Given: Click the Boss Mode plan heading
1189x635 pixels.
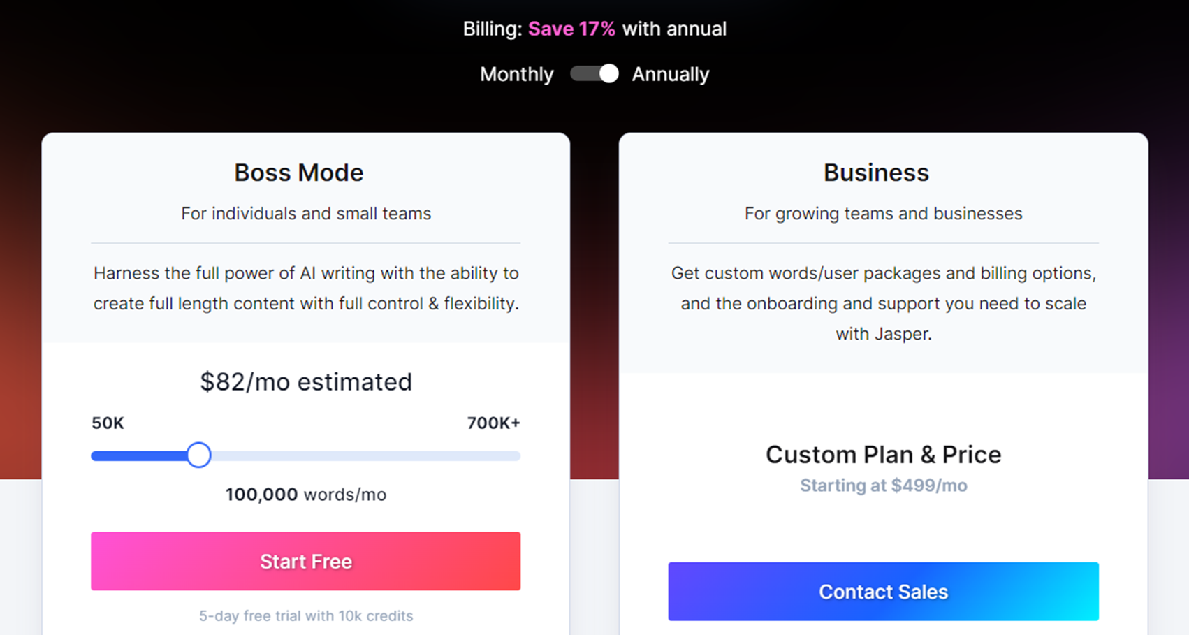Looking at the screenshot, I should point(299,173).
